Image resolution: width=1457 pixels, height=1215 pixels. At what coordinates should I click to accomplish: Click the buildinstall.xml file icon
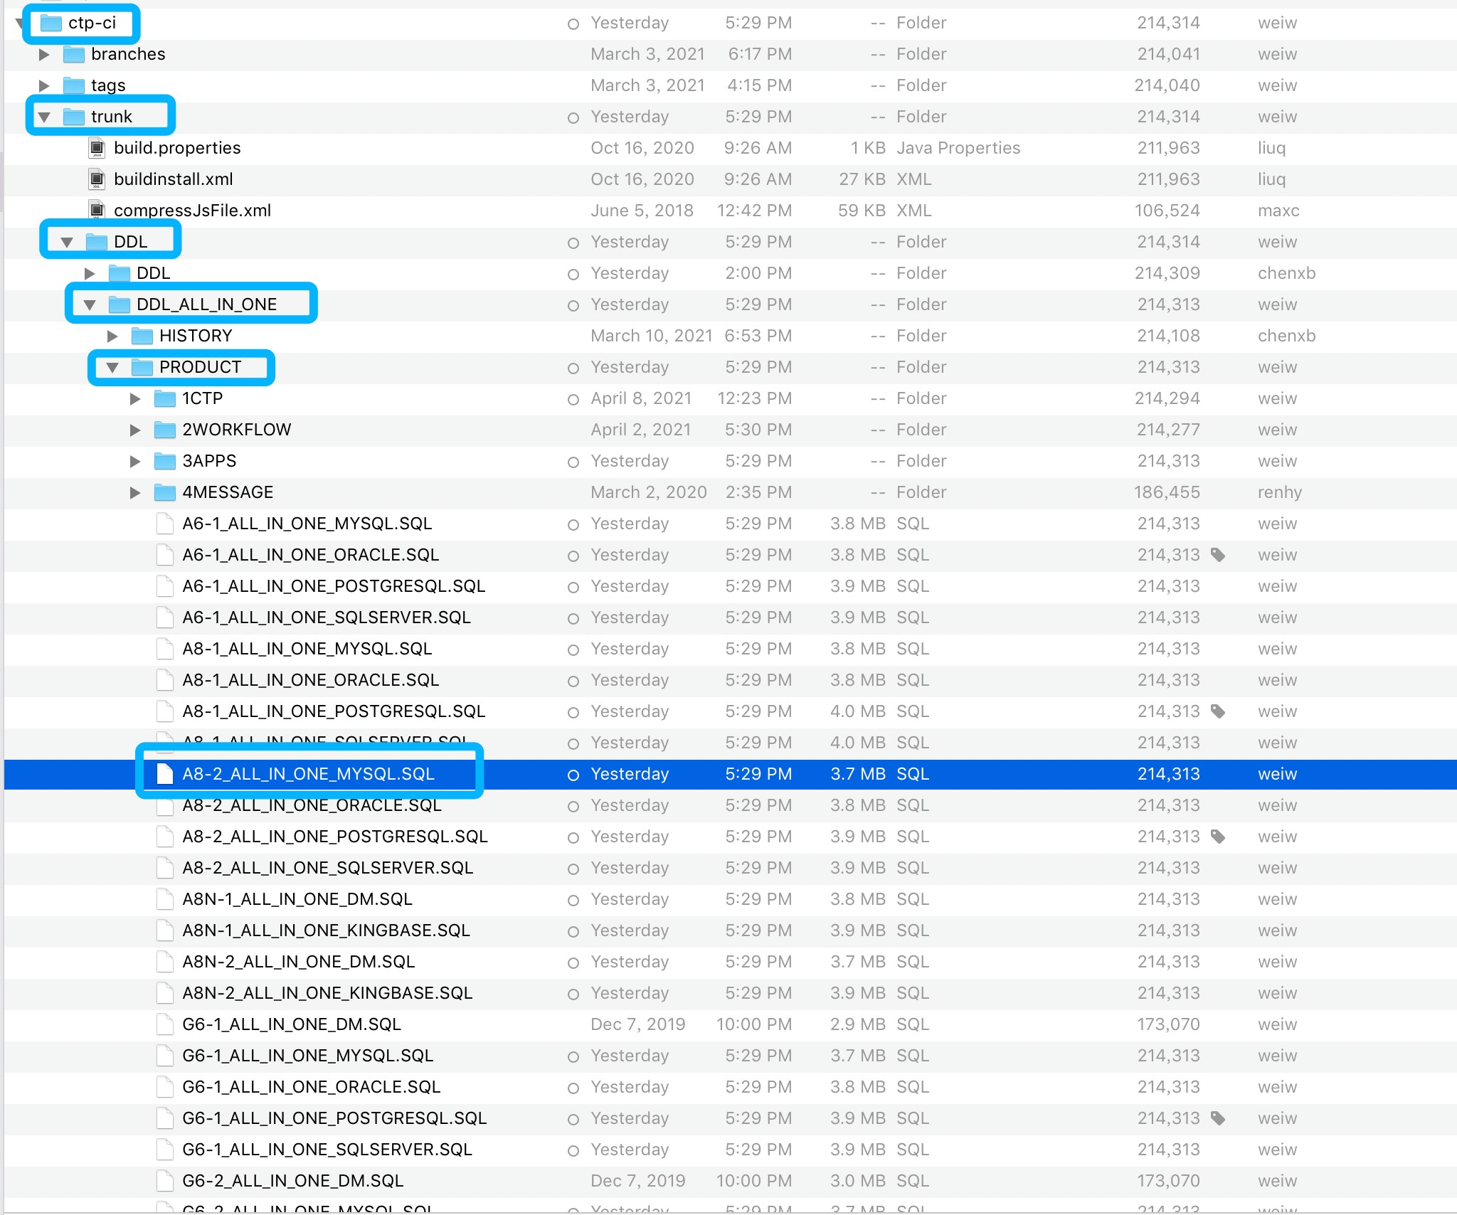point(97,179)
